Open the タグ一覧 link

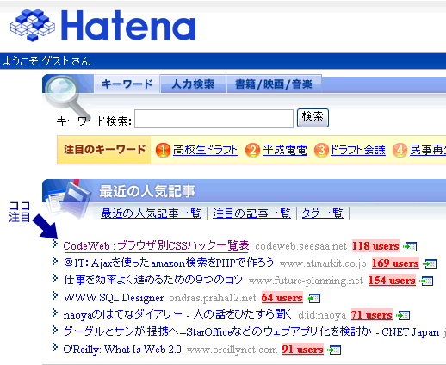click(x=322, y=213)
